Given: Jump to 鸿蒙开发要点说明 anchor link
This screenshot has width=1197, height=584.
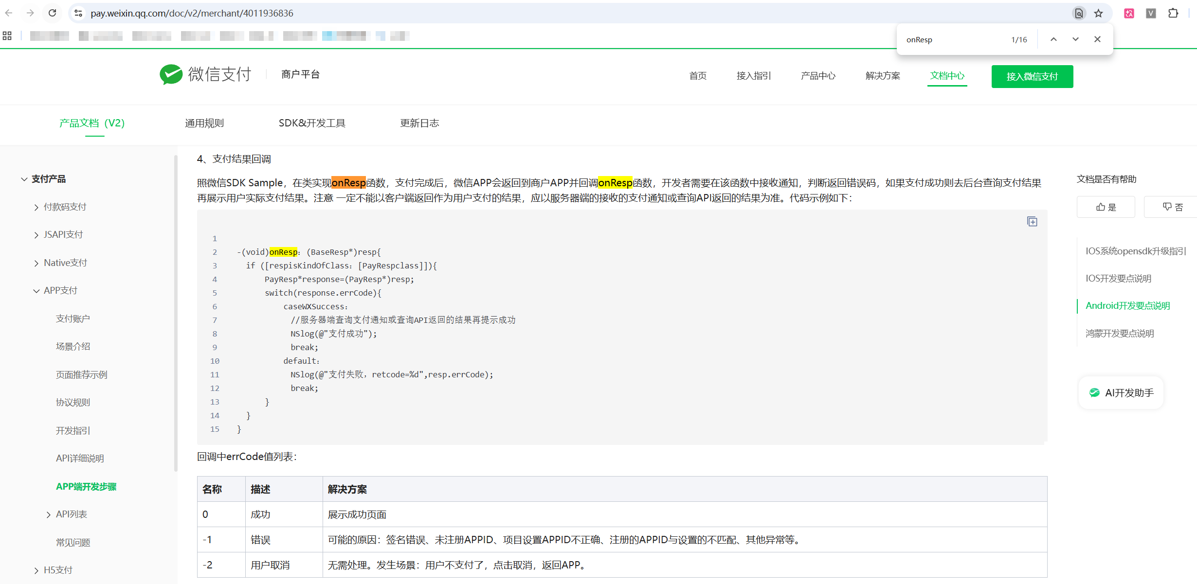Looking at the screenshot, I should pos(1120,334).
